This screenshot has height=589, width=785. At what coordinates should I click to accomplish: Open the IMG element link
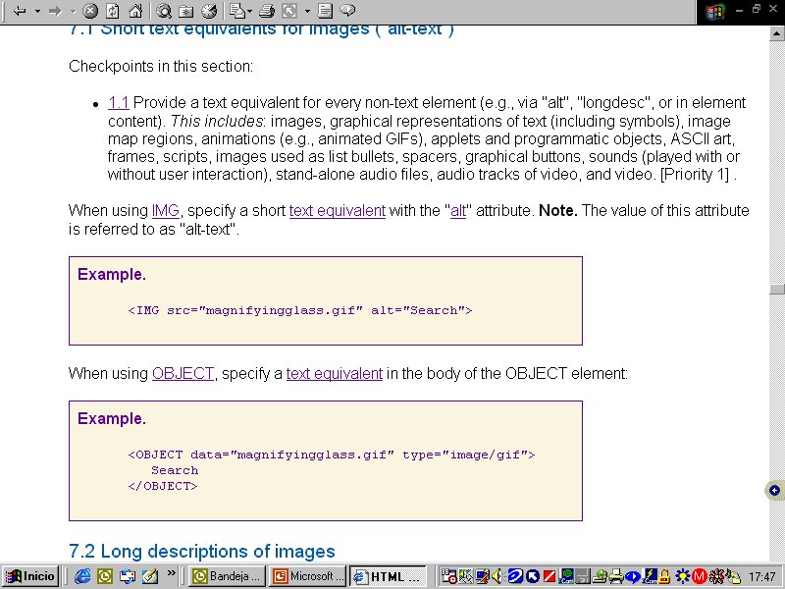coord(165,211)
